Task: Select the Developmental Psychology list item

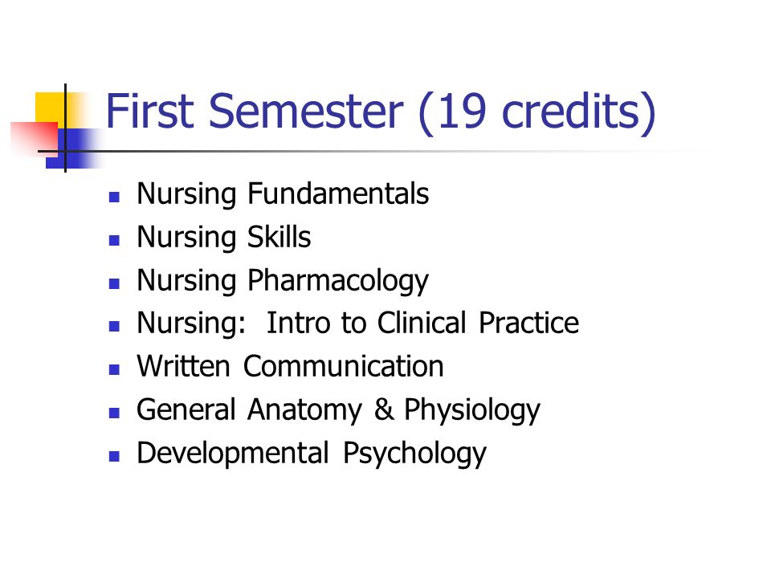Action: (x=312, y=453)
